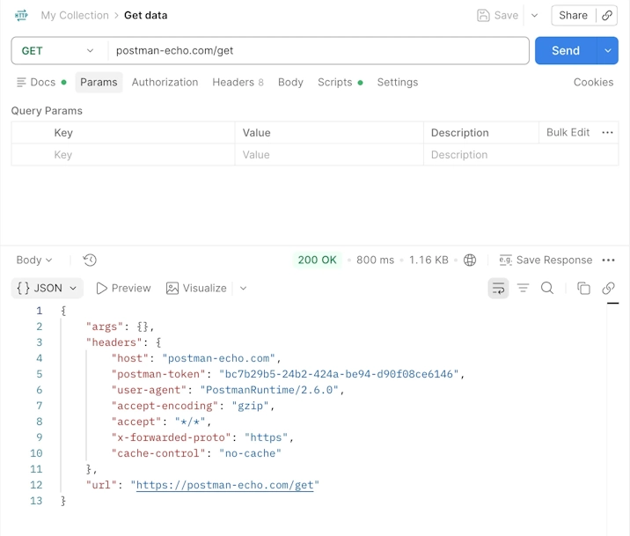Click the 800 ms response time

pos(375,260)
